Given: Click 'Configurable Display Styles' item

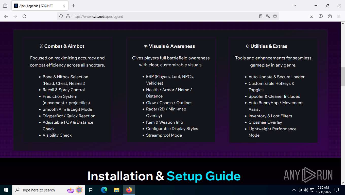Looking at the screenshot, I should click(x=172, y=129).
